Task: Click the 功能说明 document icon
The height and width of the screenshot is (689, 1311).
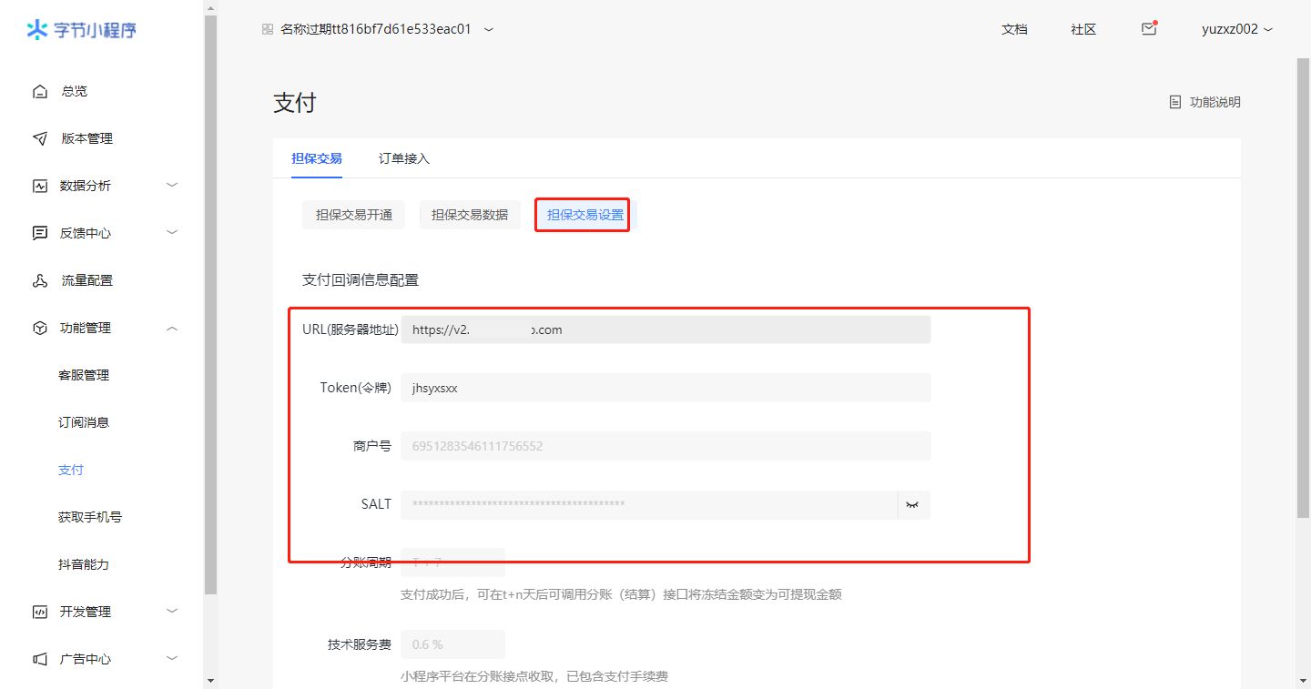Action: [1175, 102]
